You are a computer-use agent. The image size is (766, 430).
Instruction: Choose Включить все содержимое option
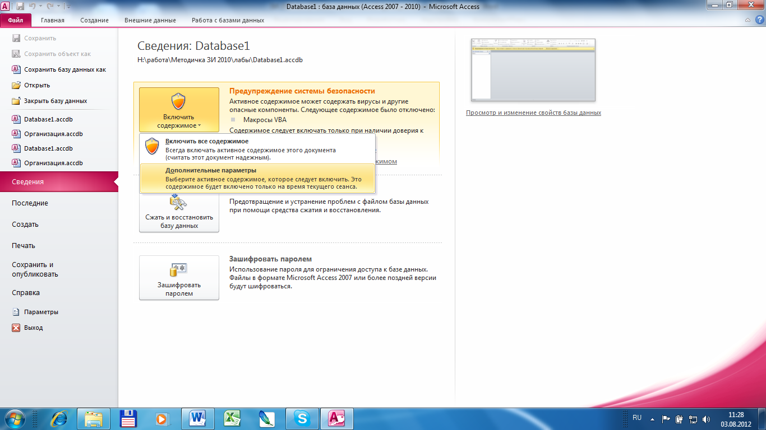click(257, 149)
